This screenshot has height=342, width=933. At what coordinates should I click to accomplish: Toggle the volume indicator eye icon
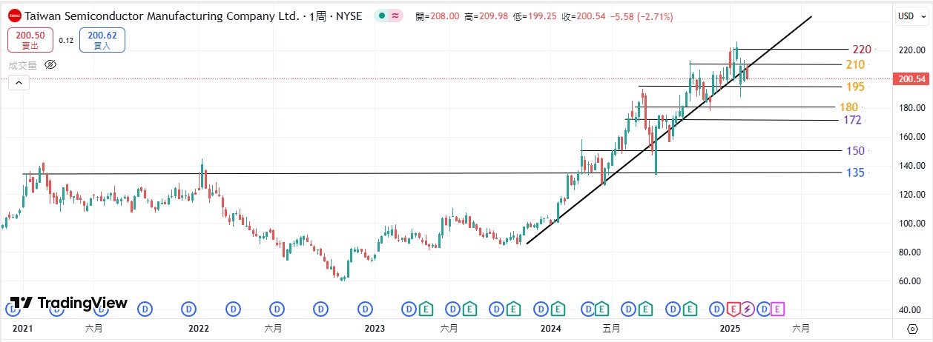point(50,64)
